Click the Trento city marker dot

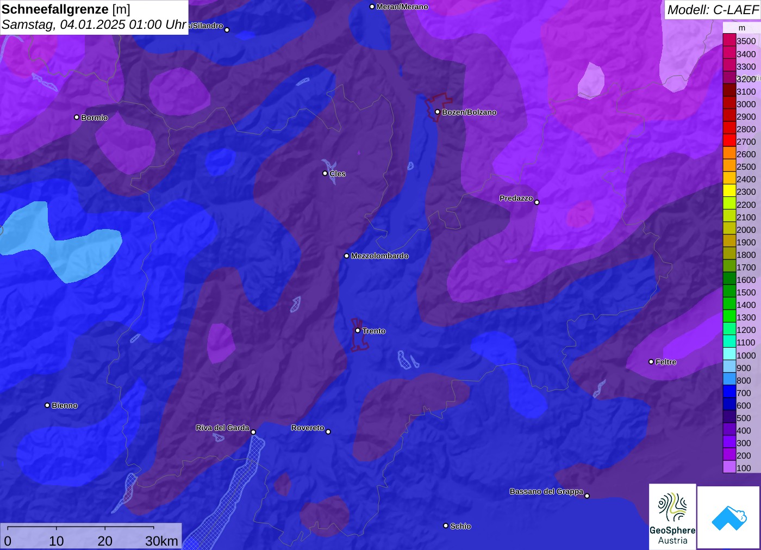(x=358, y=330)
